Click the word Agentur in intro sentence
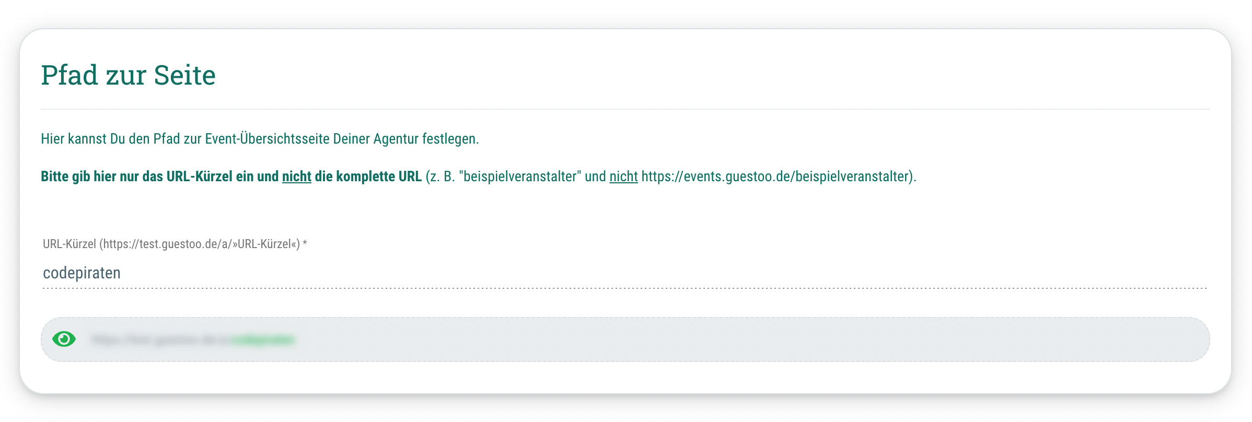 pyautogui.click(x=396, y=139)
